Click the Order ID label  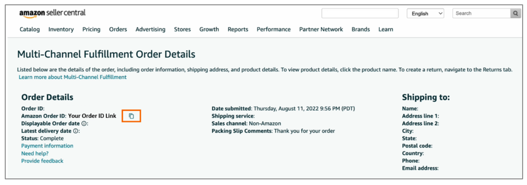coord(33,109)
